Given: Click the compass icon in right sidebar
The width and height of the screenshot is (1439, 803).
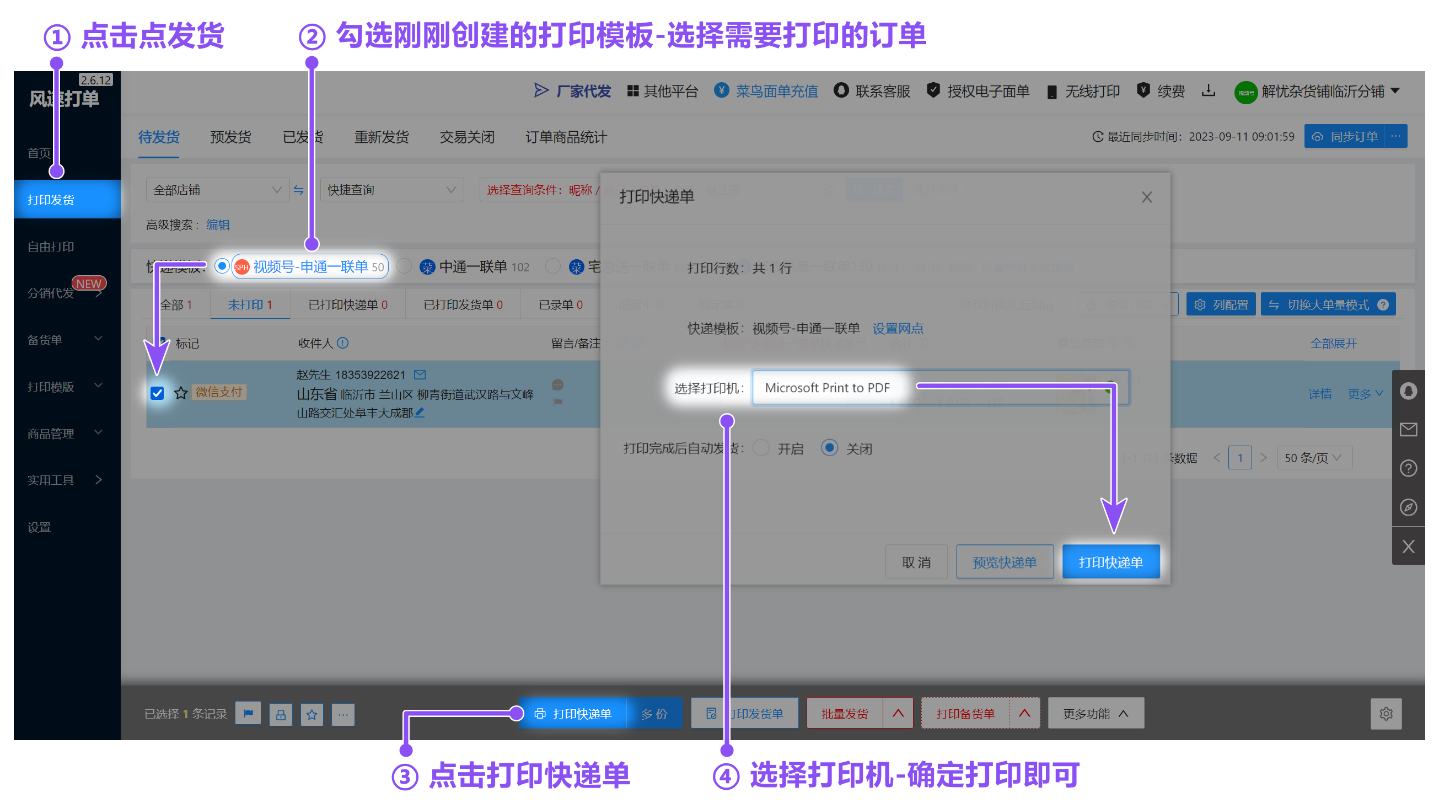Looking at the screenshot, I should click(1408, 507).
